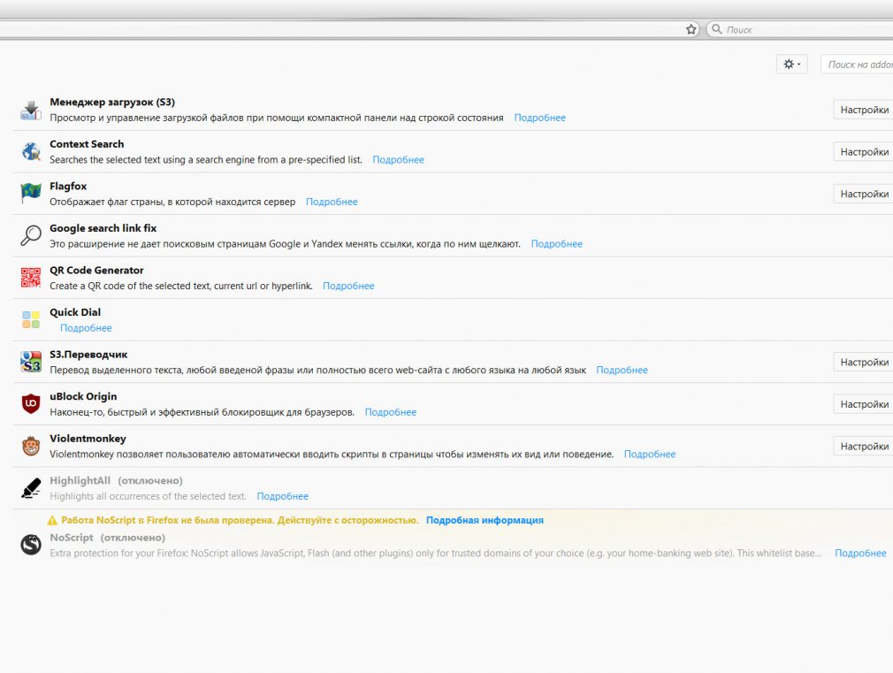Open Подробнее link for uBlock Origin
This screenshot has width=893, height=673.
[391, 413]
